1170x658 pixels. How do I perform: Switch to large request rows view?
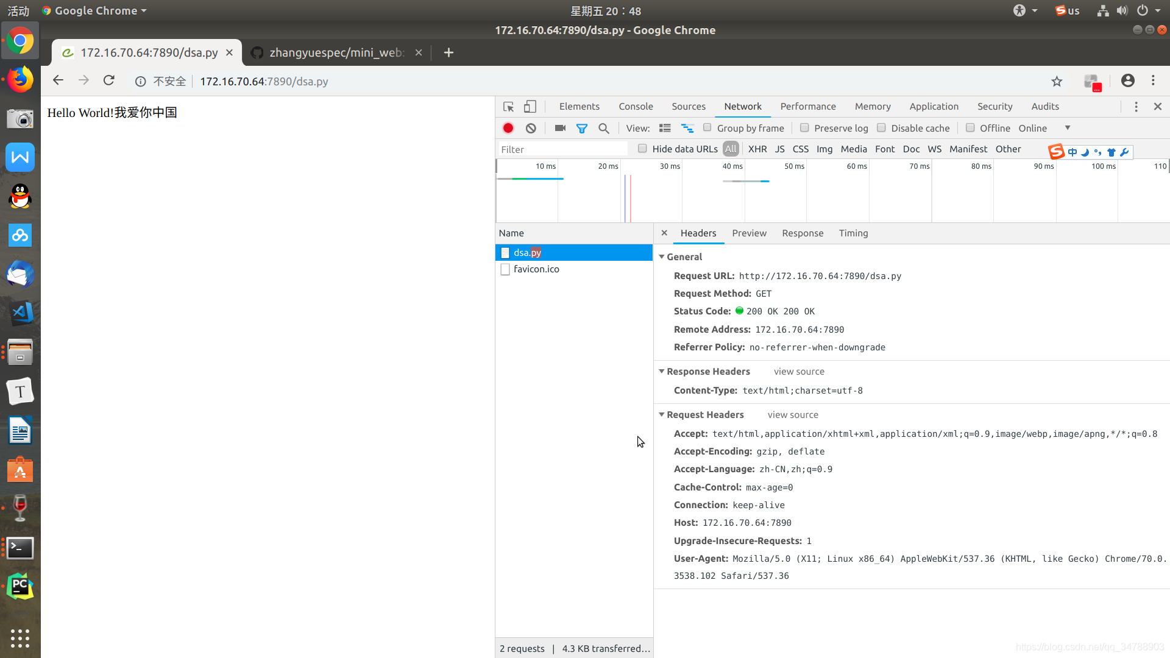pyautogui.click(x=665, y=128)
